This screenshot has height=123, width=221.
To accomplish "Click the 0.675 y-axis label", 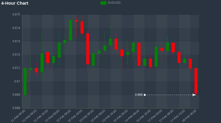I will pos(16,15).
